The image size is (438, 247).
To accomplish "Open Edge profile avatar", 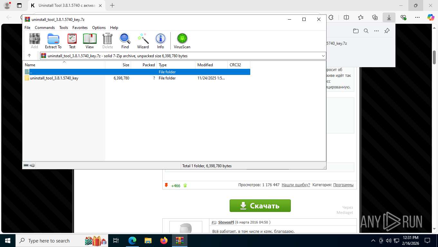I will (7, 5).
